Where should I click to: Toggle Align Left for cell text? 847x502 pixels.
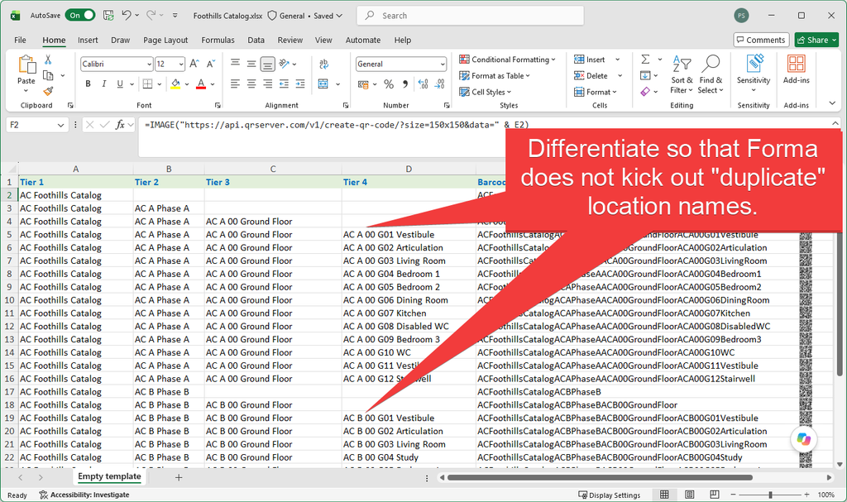pyautogui.click(x=235, y=84)
